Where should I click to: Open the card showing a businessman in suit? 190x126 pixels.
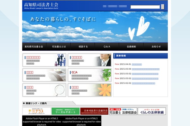tap(90, 60)
